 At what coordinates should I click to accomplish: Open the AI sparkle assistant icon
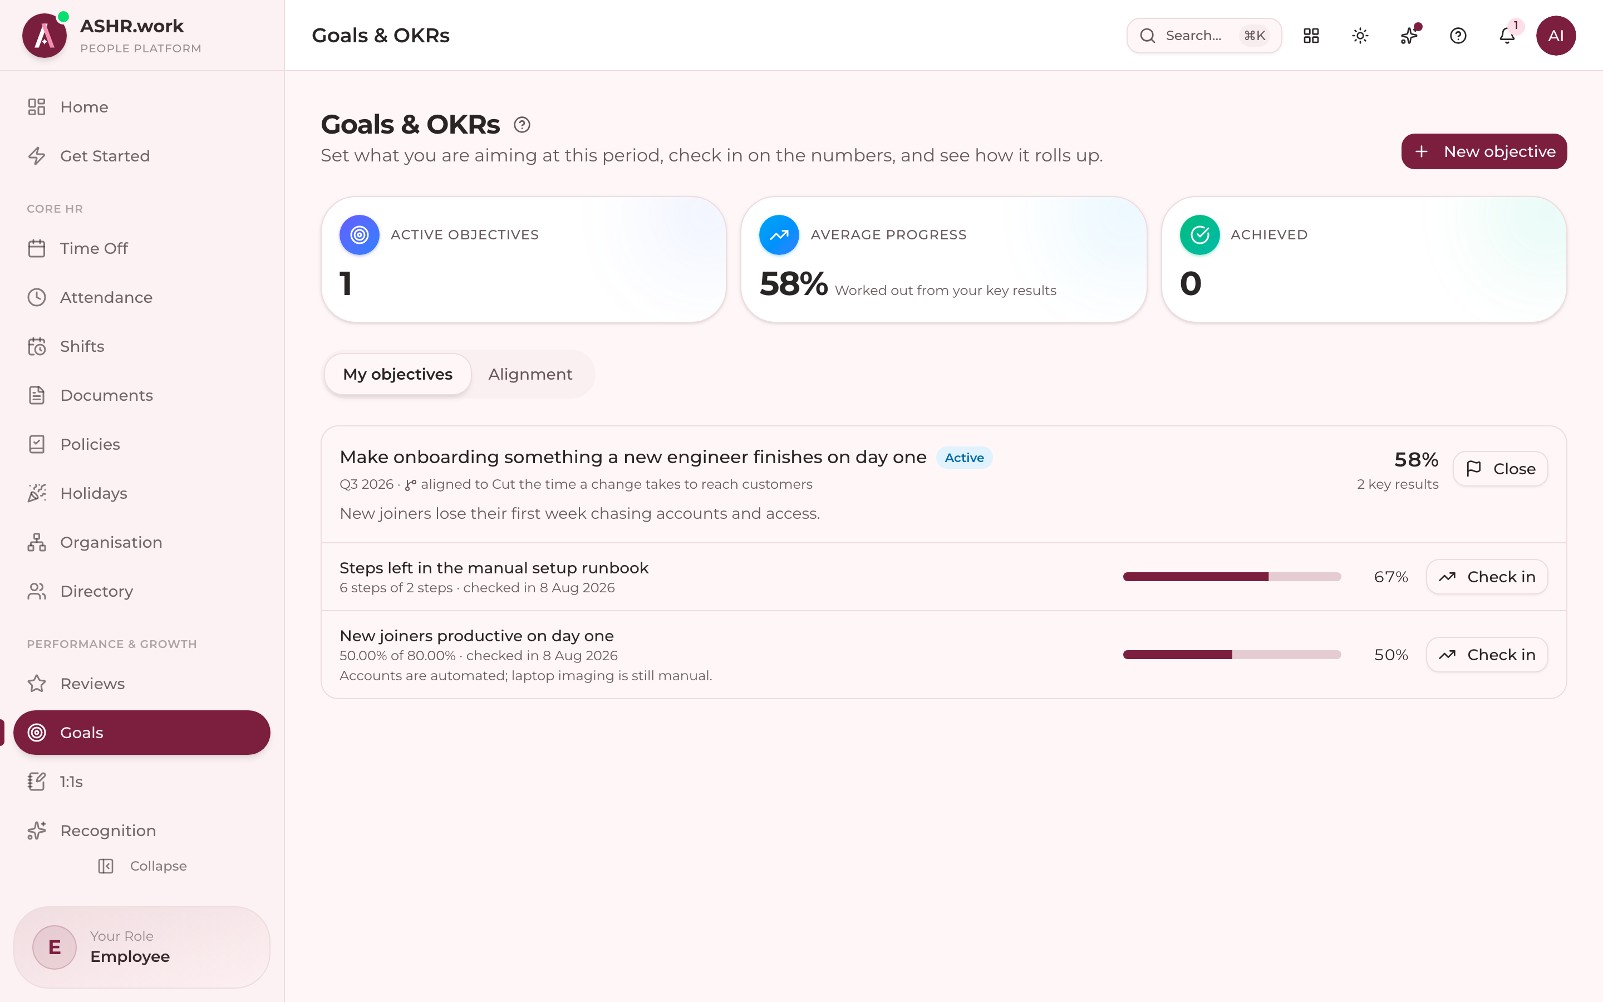[x=1409, y=36]
